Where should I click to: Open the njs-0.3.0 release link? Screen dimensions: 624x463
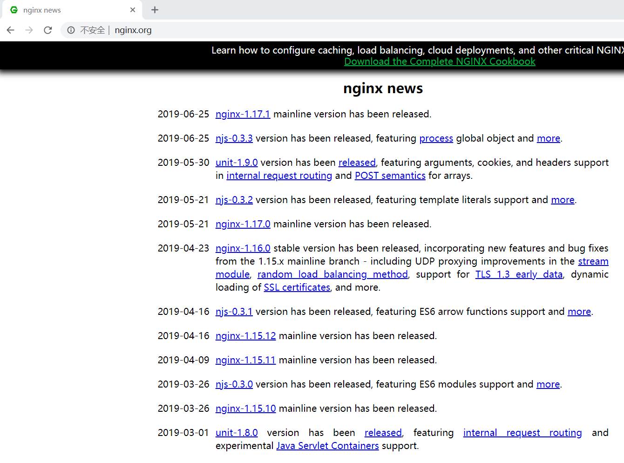[234, 384]
